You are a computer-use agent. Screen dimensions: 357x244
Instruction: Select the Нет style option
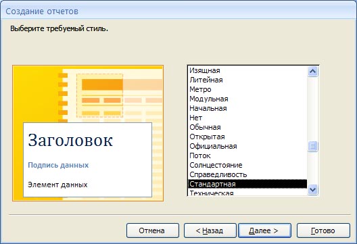click(247, 118)
